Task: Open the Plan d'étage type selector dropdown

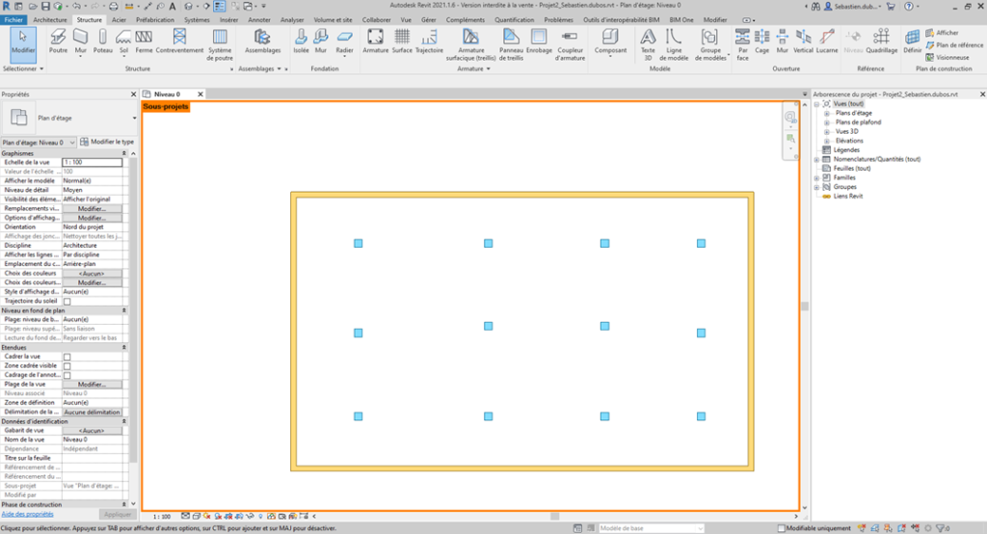Action: (133, 119)
